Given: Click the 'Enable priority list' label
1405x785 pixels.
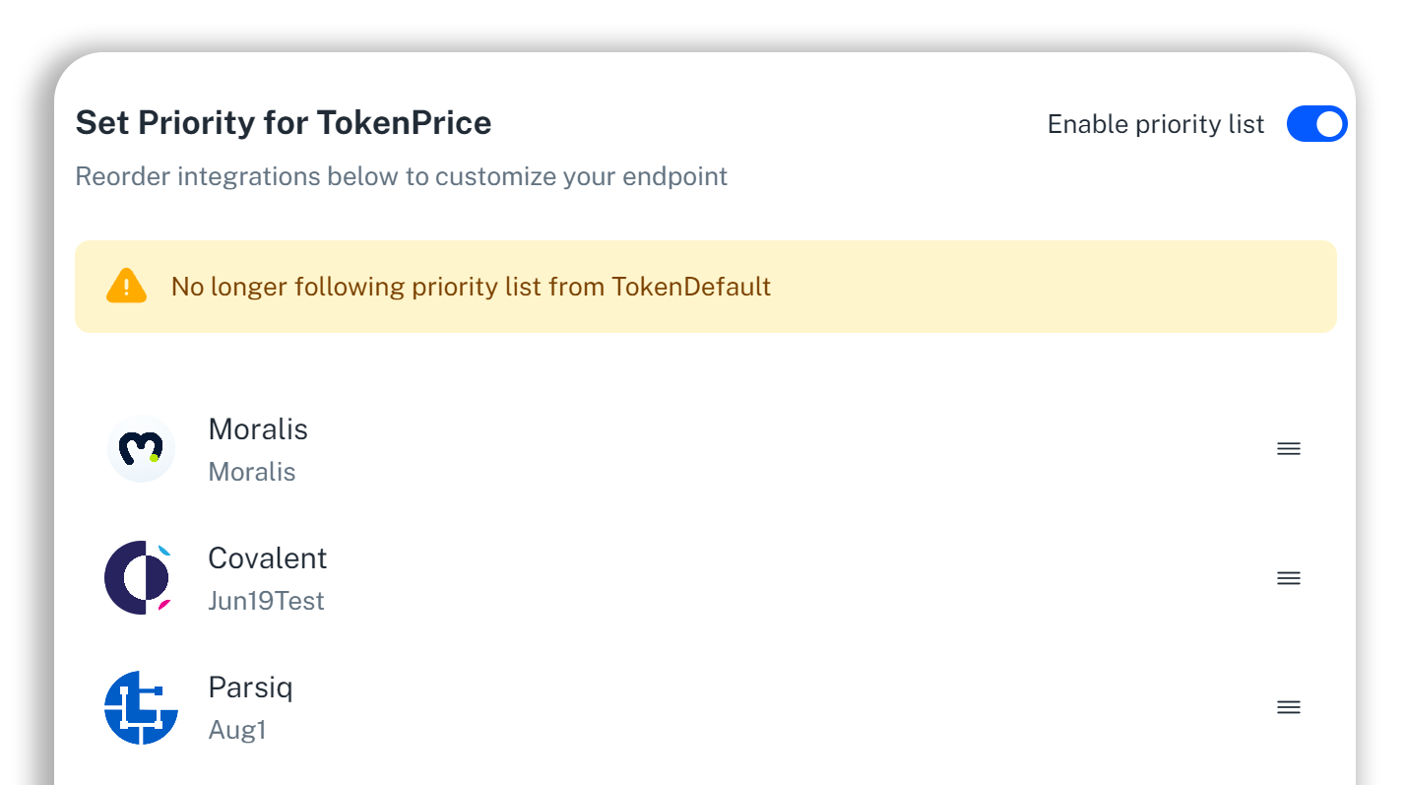Looking at the screenshot, I should coord(1155,124).
